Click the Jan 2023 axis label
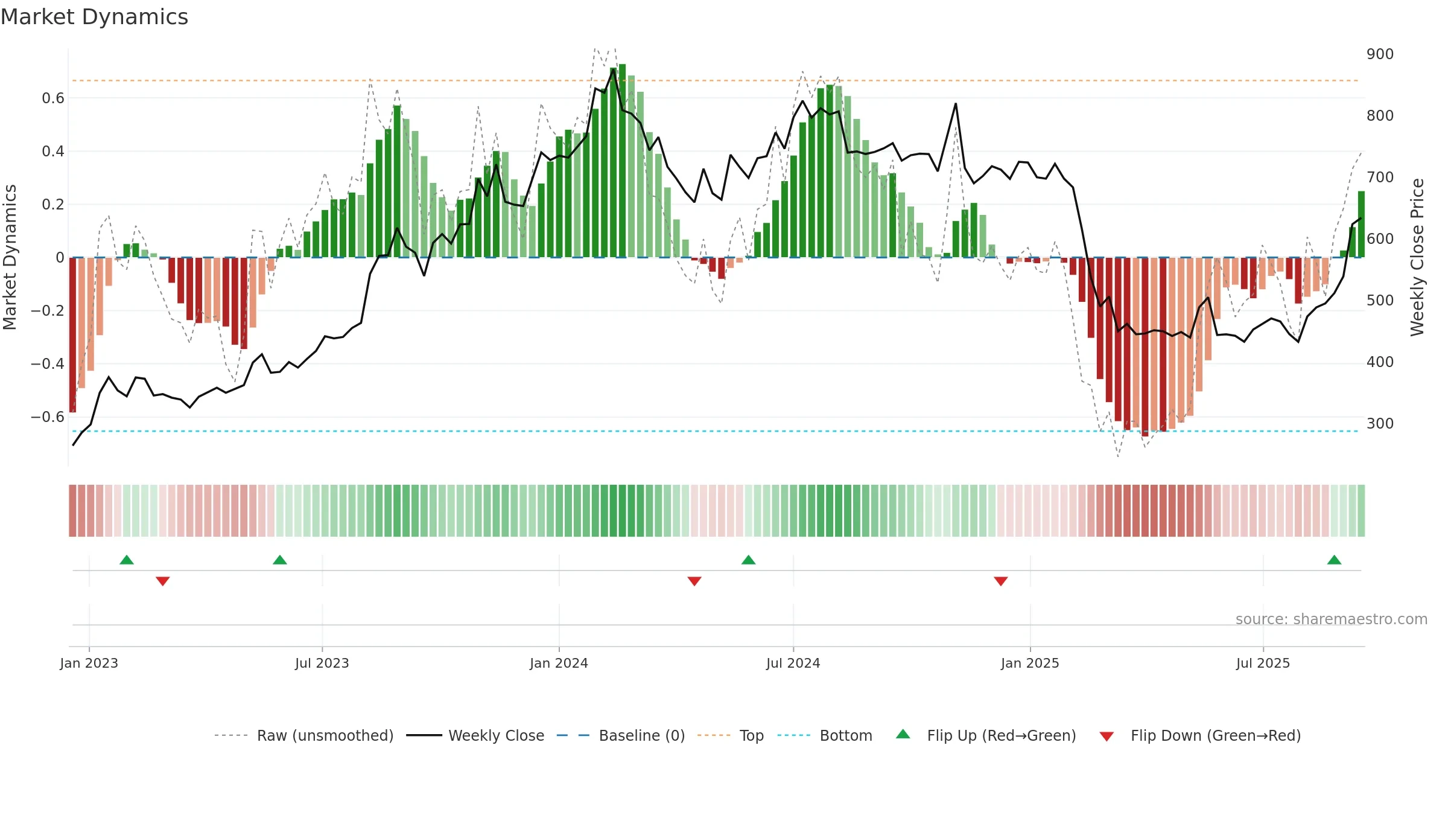The width and height of the screenshot is (1448, 815). tap(89, 663)
